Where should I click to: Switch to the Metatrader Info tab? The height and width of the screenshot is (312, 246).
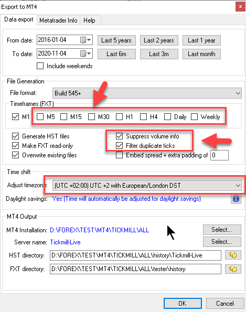[x=58, y=20]
